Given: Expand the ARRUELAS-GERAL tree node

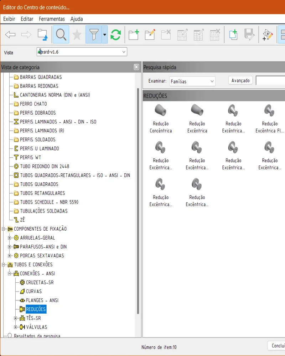Looking at the screenshot, I should coord(10,238).
